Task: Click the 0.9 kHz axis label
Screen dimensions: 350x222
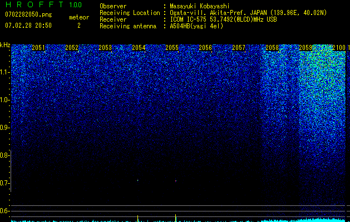Action: coord(4,128)
